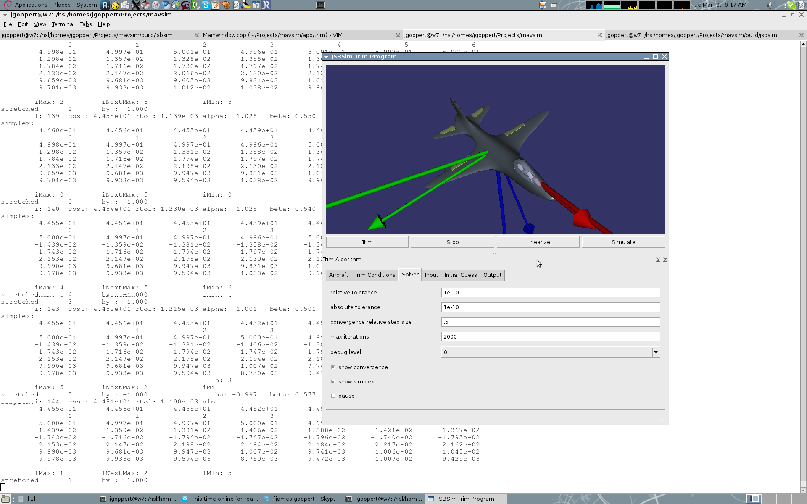The height and width of the screenshot is (504, 807).
Task: Click the Simulate button
Action: [x=623, y=242]
